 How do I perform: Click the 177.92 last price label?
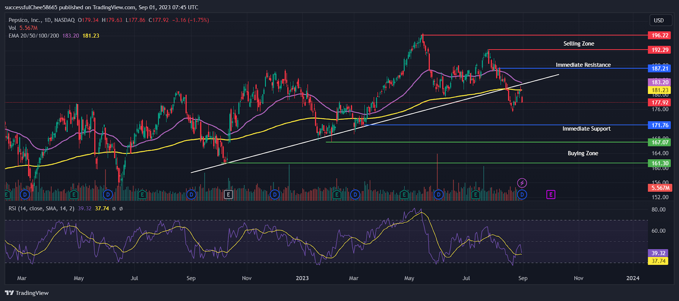(659, 102)
